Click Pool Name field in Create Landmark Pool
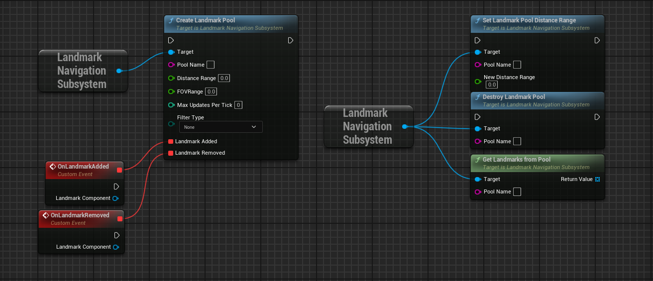The height and width of the screenshot is (281, 653). pyautogui.click(x=211, y=65)
